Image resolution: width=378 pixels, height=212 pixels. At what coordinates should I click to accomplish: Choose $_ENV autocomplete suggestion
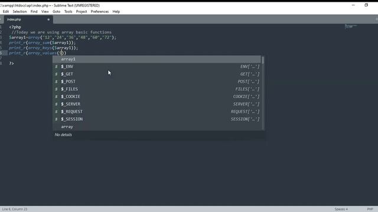[x=157, y=67]
